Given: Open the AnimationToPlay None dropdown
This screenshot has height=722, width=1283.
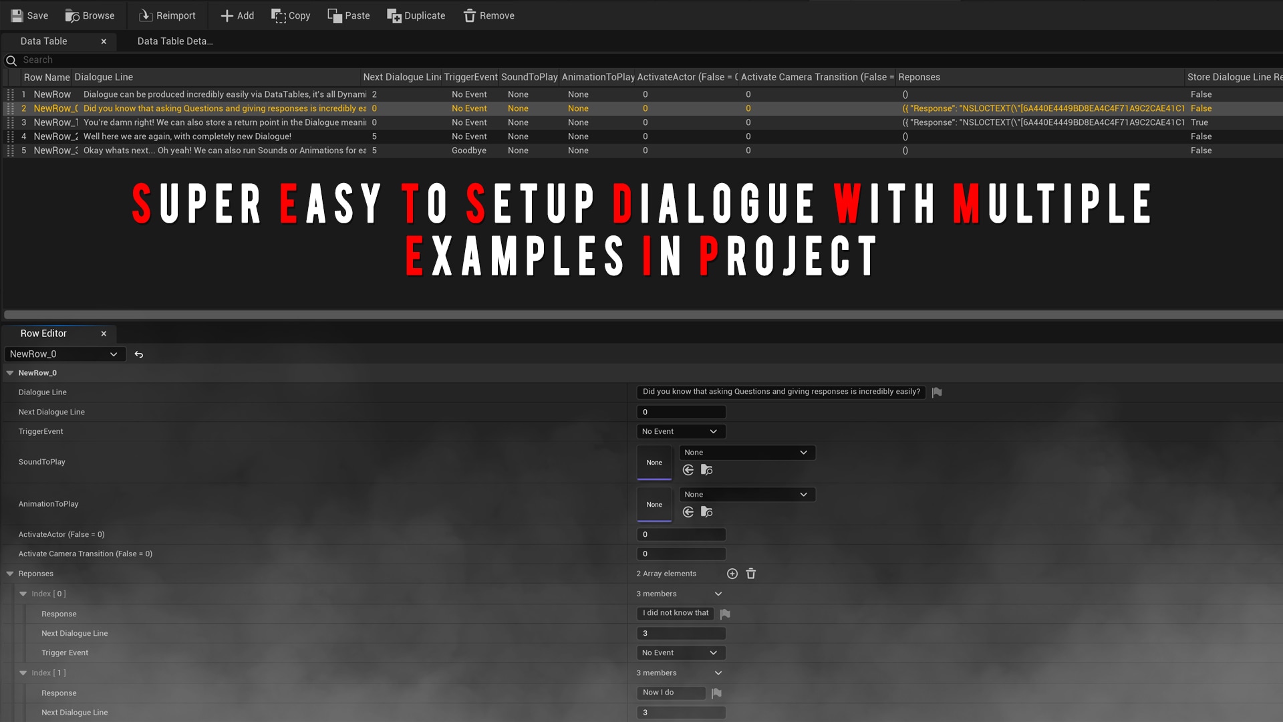Looking at the screenshot, I should (x=746, y=494).
